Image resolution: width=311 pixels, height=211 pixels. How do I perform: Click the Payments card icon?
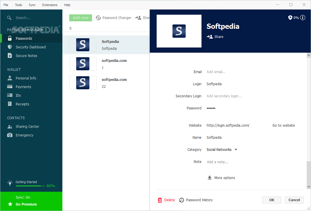10,87
